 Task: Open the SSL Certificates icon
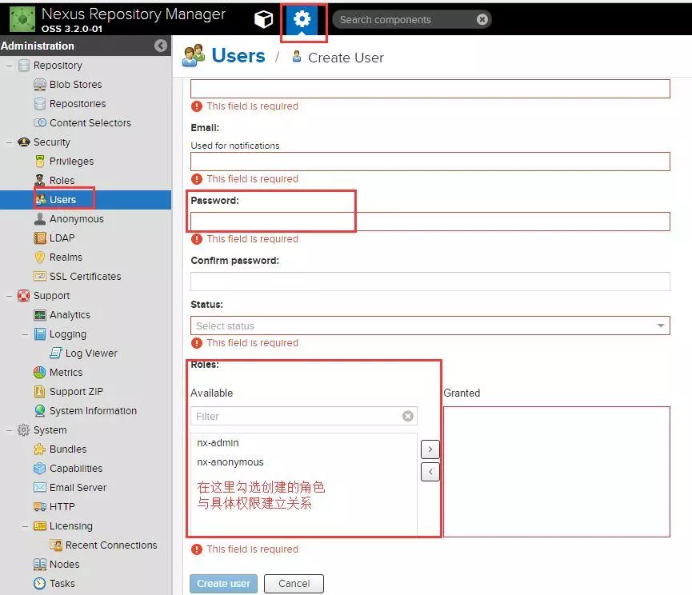click(x=40, y=276)
